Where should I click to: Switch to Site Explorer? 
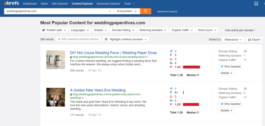[60, 4]
